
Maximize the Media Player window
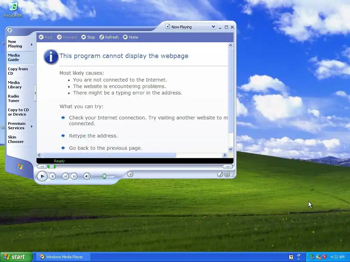pyautogui.click(x=226, y=27)
